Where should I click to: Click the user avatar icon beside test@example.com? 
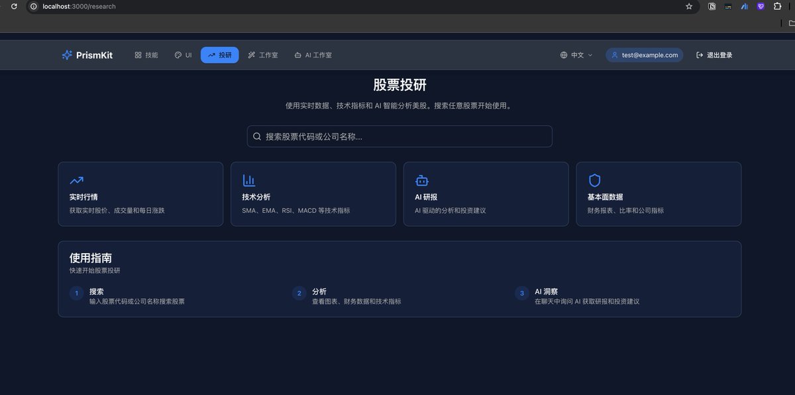[x=615, y=55]
